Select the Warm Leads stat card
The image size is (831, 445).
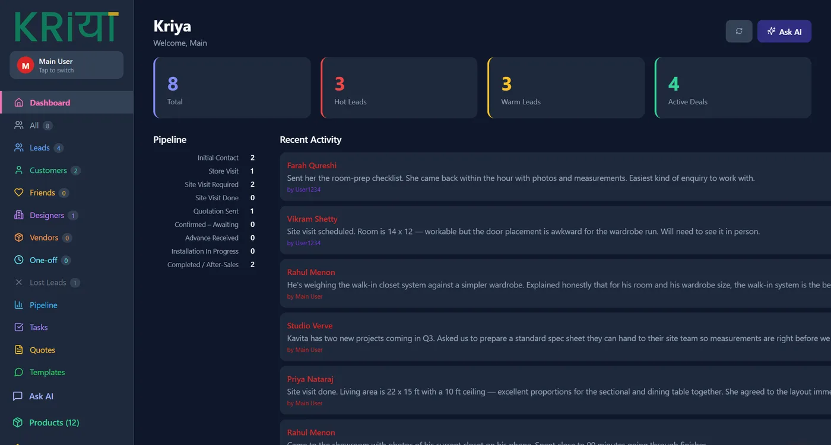566,88
